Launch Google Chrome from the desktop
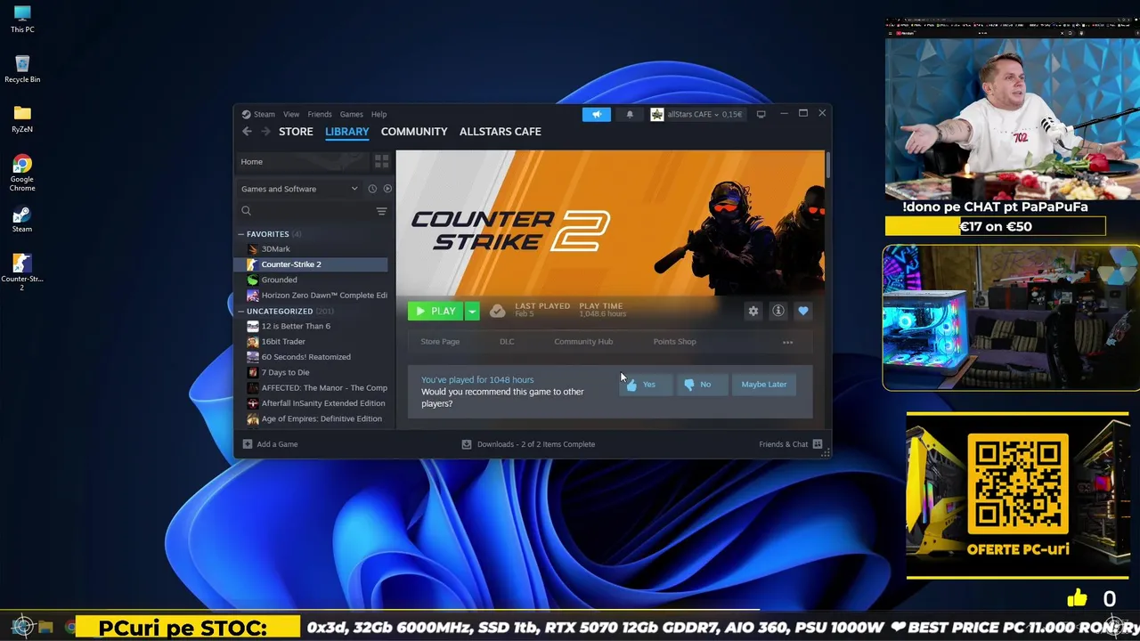The height and width of the screenshot is (641, 1140). coord(22,173)
